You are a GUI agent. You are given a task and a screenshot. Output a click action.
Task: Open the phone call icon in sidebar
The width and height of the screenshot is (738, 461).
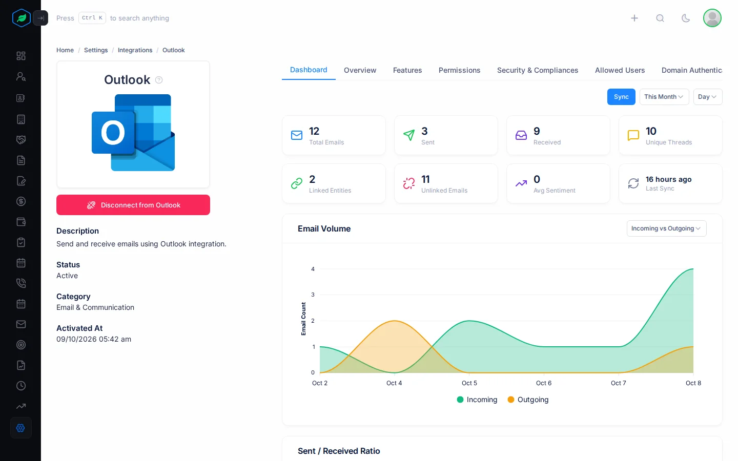click(x=21, y=283)
